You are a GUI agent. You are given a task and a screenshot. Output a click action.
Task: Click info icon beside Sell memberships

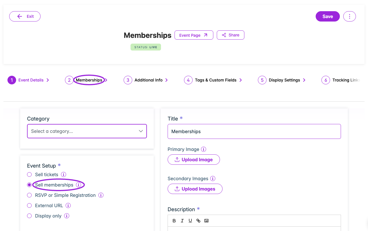coord(78,185)
